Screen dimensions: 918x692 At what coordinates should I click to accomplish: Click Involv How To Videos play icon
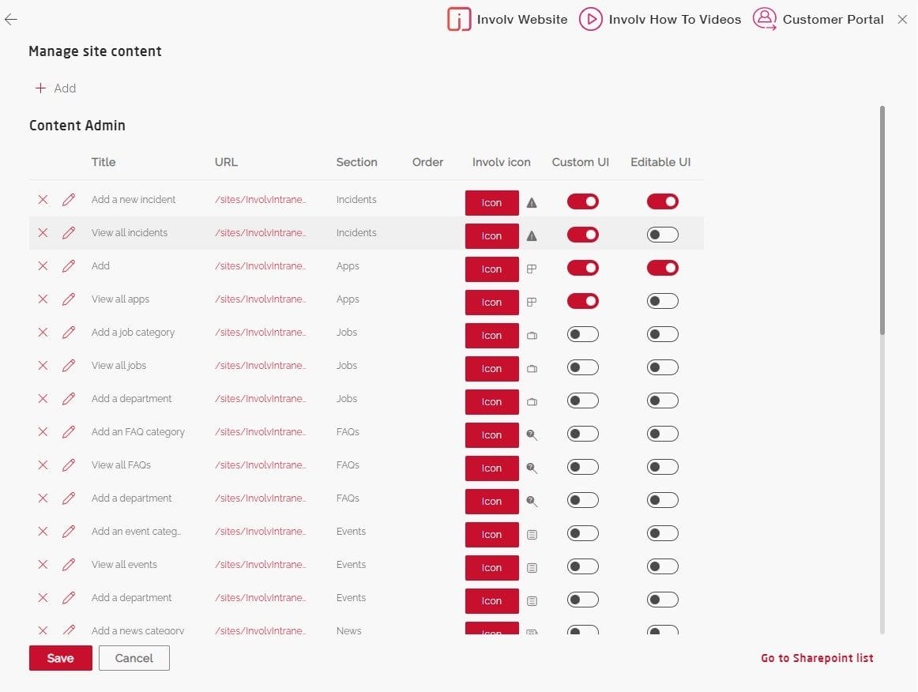pyautogui.click(x=590, y=20)
